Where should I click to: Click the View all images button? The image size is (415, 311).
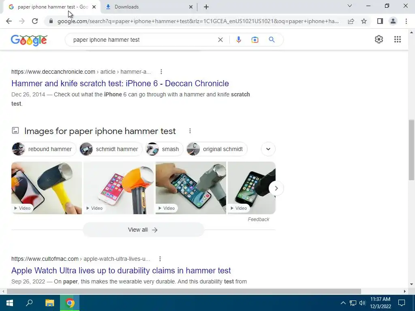pyautogui.click(x=143, y=230)
